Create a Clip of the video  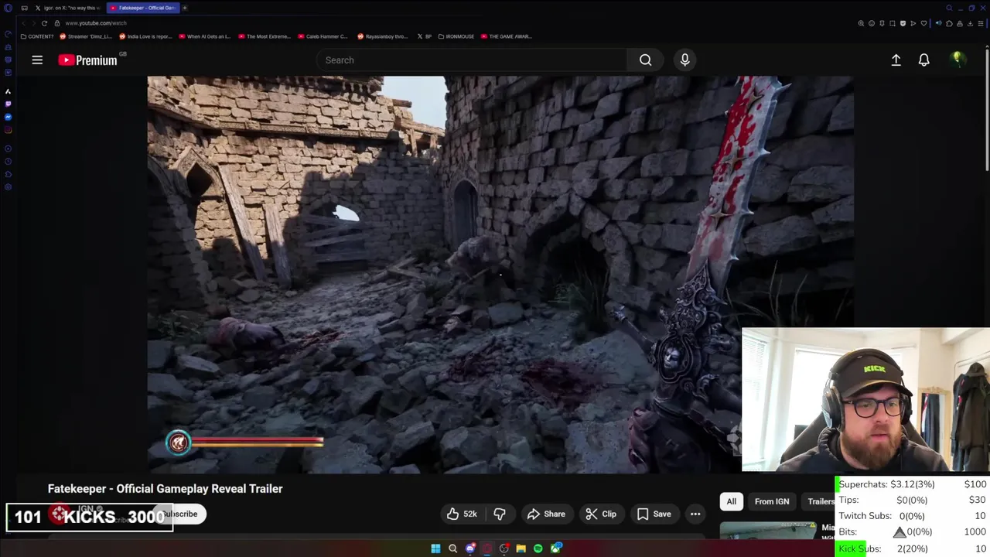tap(601, 514)
